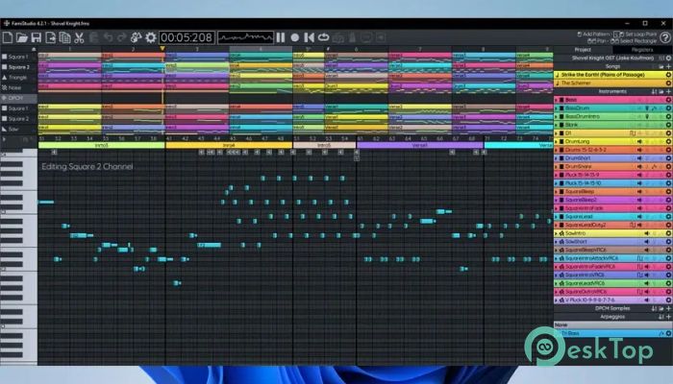The width and height of the screenshot is (673, 384).
Task: Open properties gear for the DrumSnare instrument
Action: click(x=668, y=166)
